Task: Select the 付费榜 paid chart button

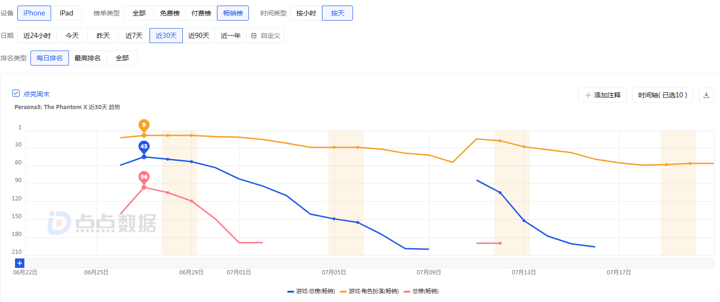Action: (201, 13)
